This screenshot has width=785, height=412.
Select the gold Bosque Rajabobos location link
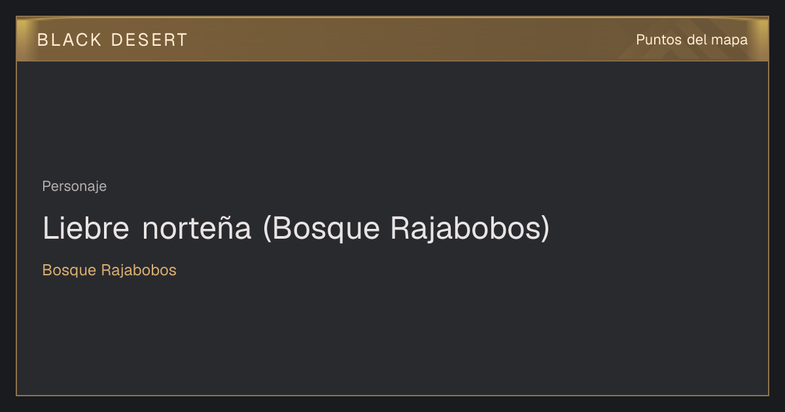109,270
